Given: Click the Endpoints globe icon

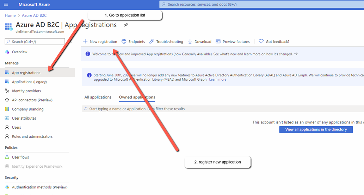Looking at the screenshot, I should pos(124,41).
